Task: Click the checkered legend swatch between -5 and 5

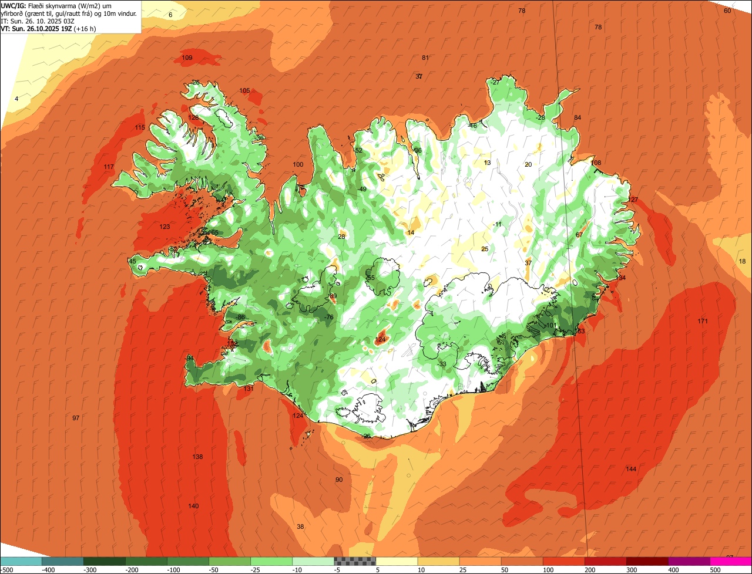Action: tap(354, 561)
